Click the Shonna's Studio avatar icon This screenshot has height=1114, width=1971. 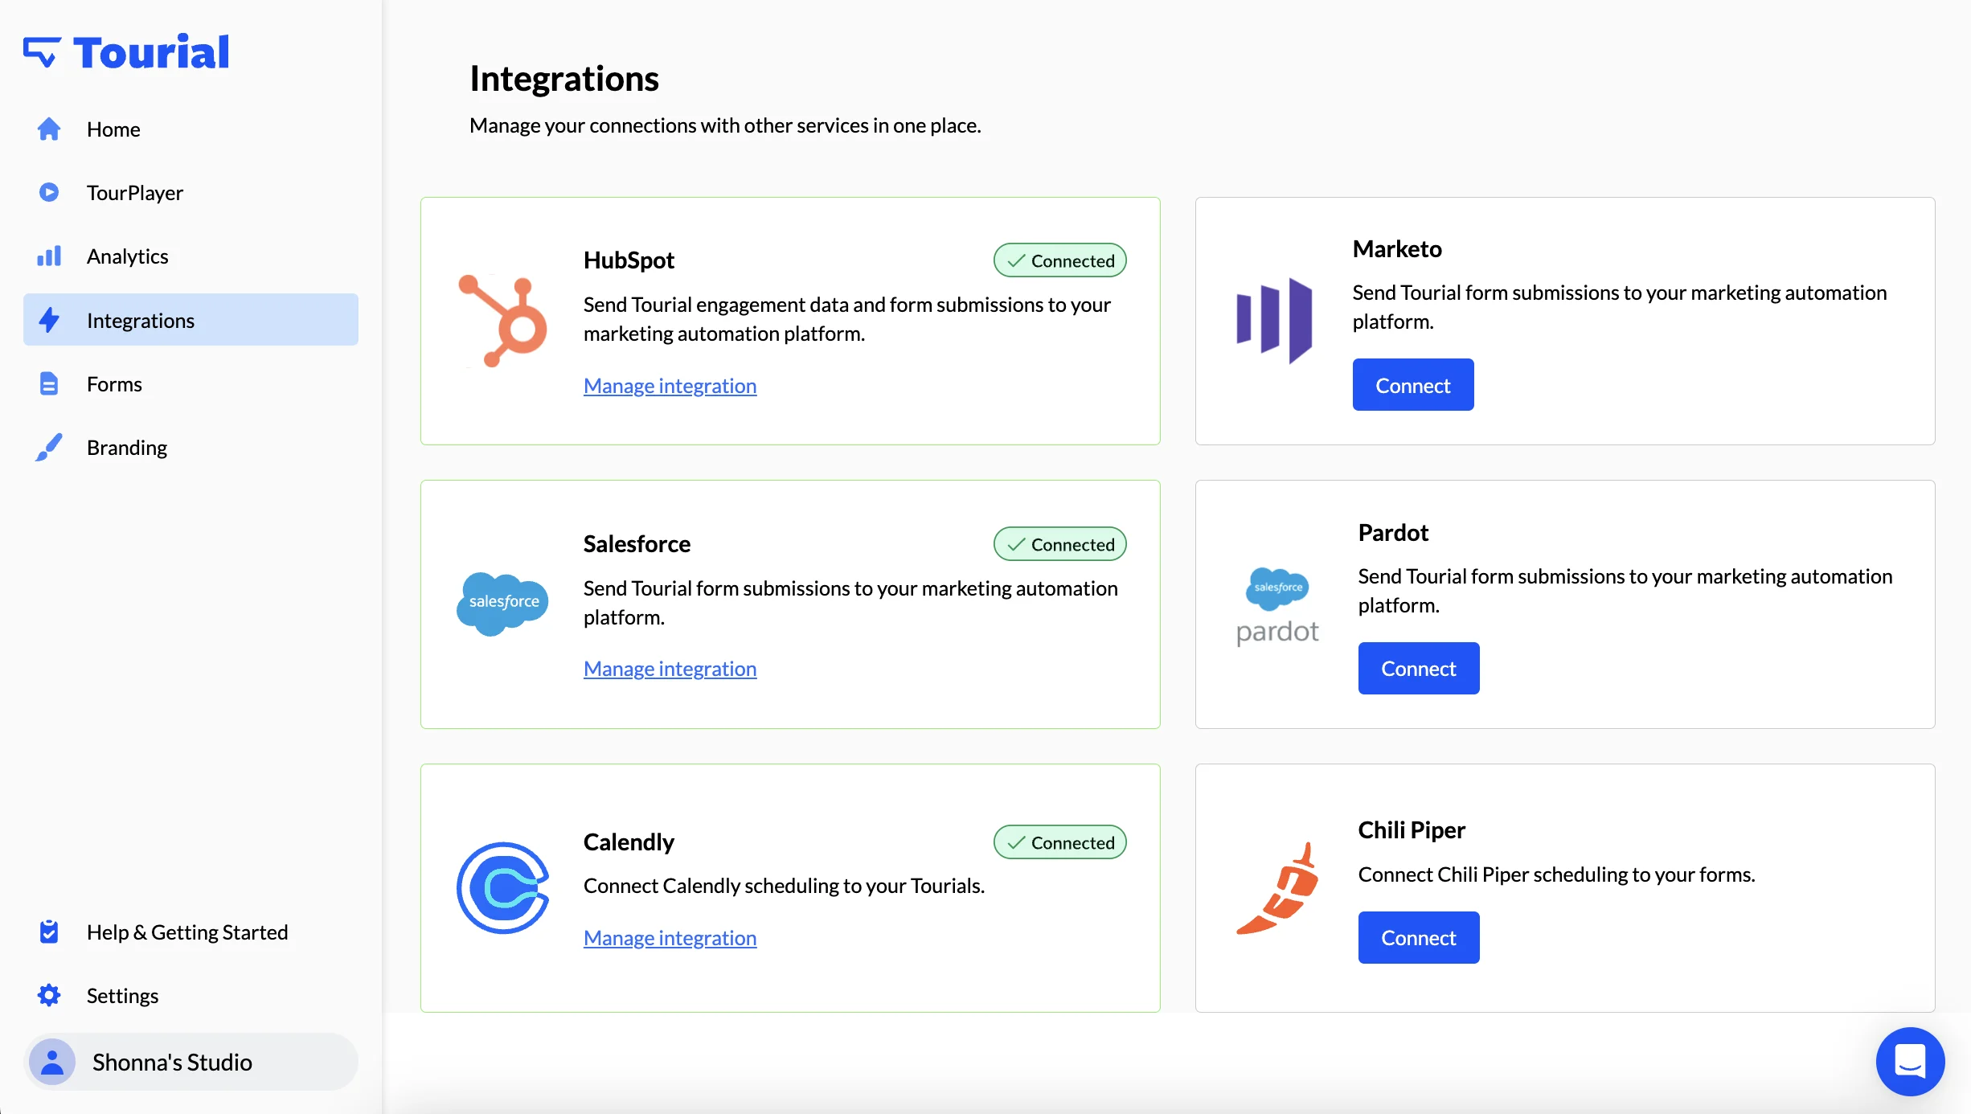(52, 1062)
